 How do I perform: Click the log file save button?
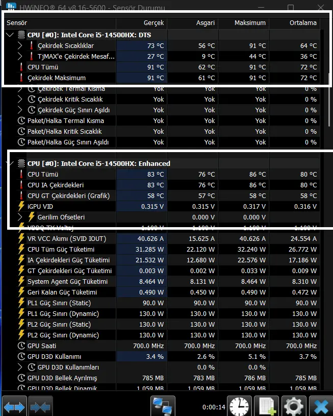[x=267, y=406]
